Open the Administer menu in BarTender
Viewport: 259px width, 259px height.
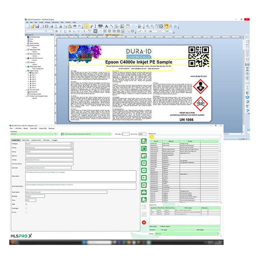click(55, 22)
